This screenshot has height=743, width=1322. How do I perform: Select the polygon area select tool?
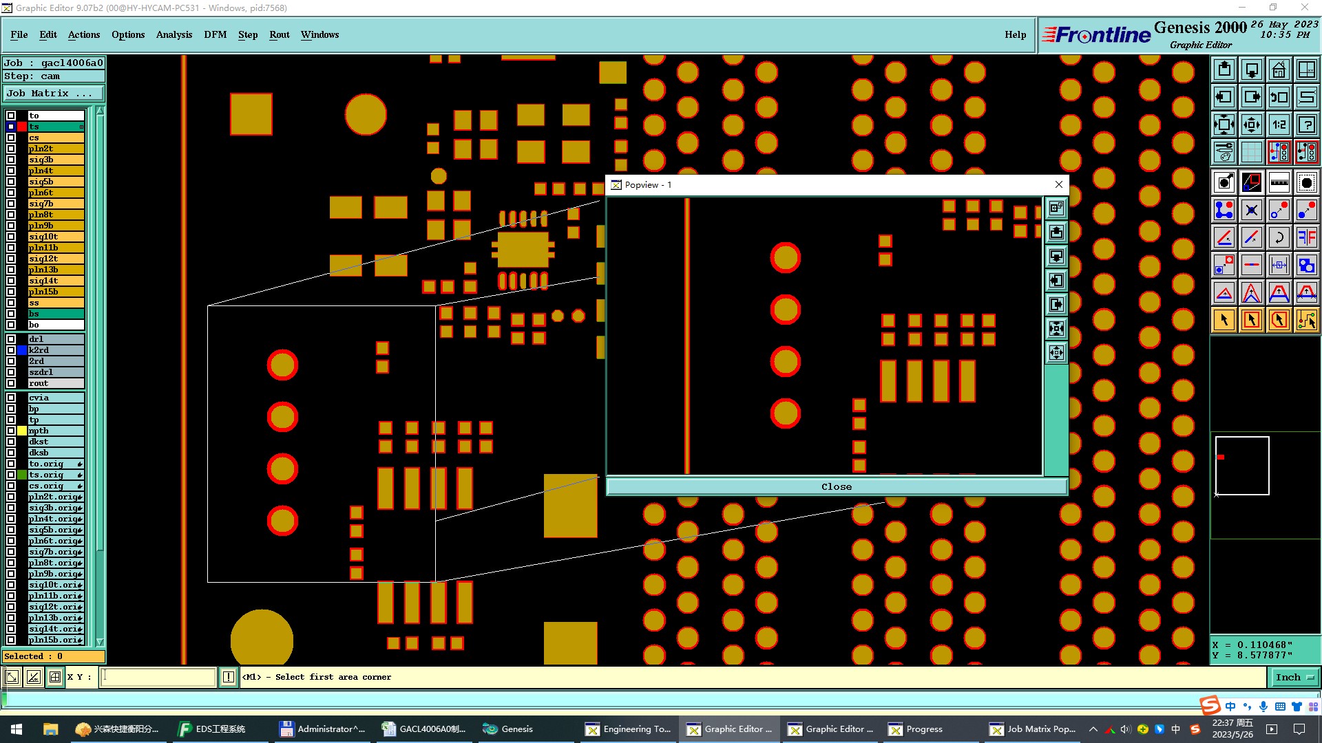[1279, 320]
